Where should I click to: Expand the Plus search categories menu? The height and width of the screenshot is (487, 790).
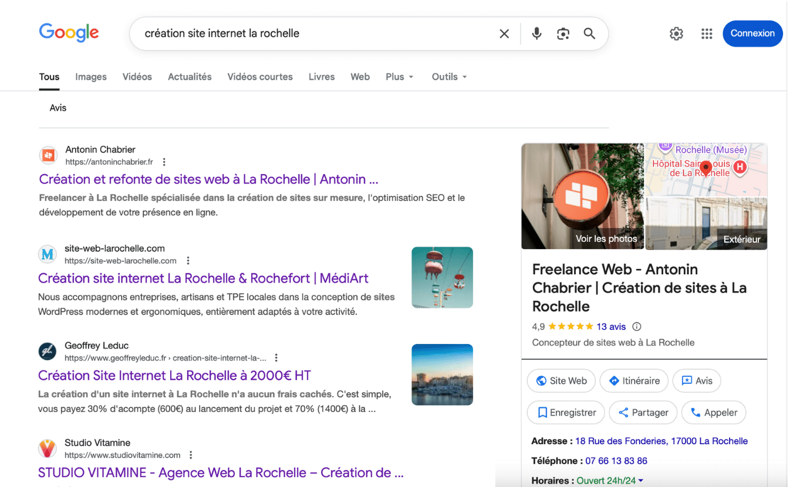tap(399, 77)
